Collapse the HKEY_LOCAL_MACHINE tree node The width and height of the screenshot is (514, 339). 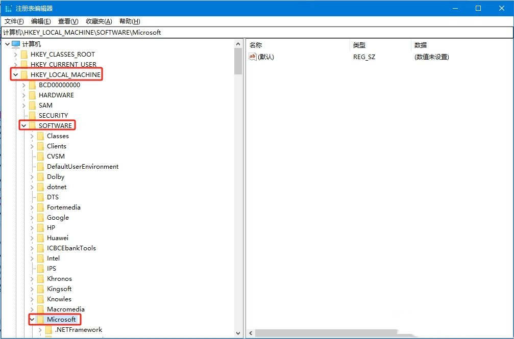pos(15,75)
